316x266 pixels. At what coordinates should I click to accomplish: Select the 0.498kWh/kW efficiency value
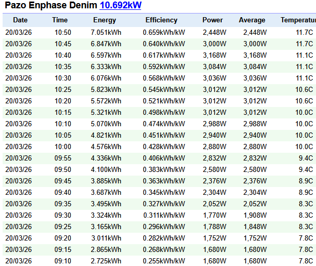[164, 112]
